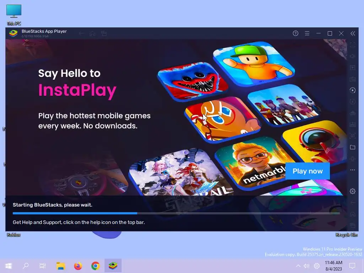Open the multi-instance manager icon in sidebar
The width and height of the screenshot is (364, 273).
tap(352, 113)
